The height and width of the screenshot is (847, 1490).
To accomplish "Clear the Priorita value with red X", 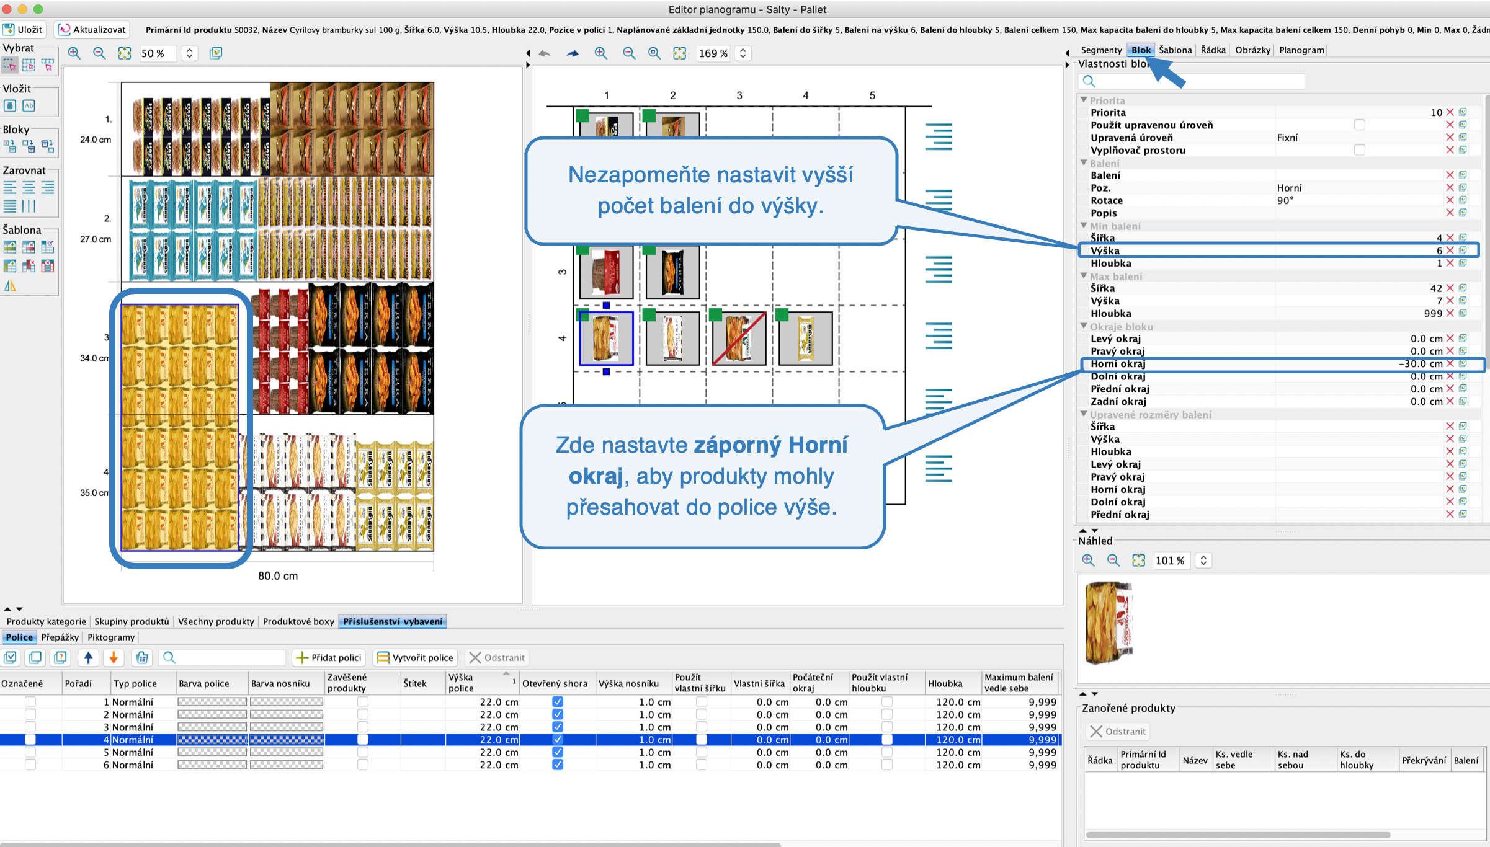I will point(1450,112).
